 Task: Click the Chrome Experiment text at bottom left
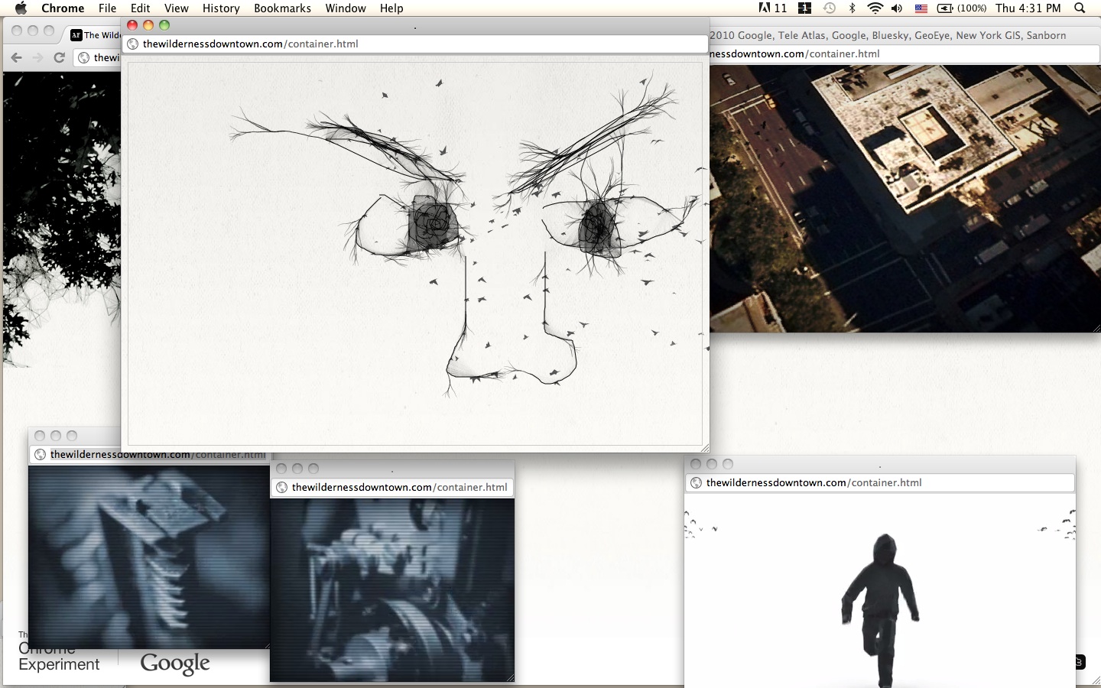pyautogui.click(x=59, y=657)
